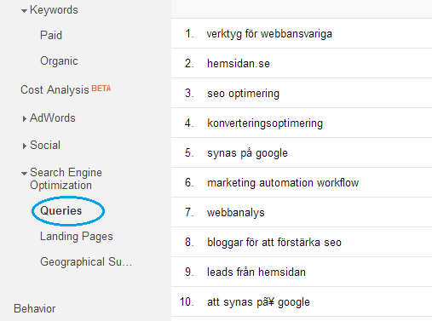This screenshot has width=432, height=321.
Task: Expand the Social section arrow
Action: (x=25, y=146)
